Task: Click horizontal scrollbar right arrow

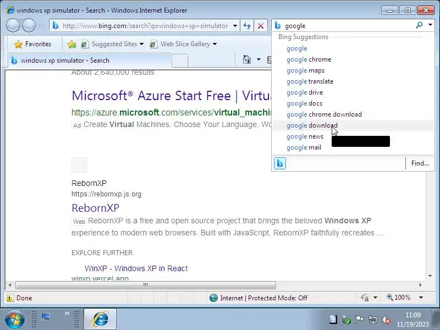Action: pos(420,285)
